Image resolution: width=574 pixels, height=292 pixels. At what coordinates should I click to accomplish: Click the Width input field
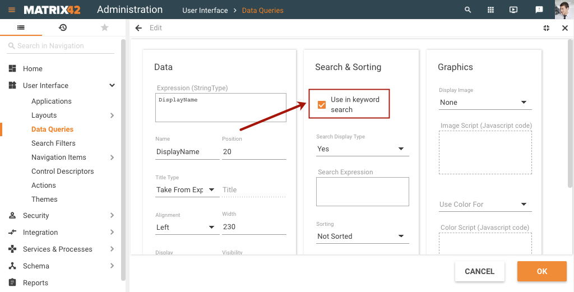[254, 227]
